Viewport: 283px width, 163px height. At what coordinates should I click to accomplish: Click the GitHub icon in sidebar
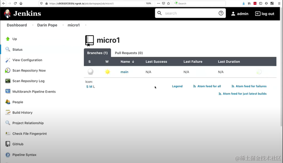[8, 144]
